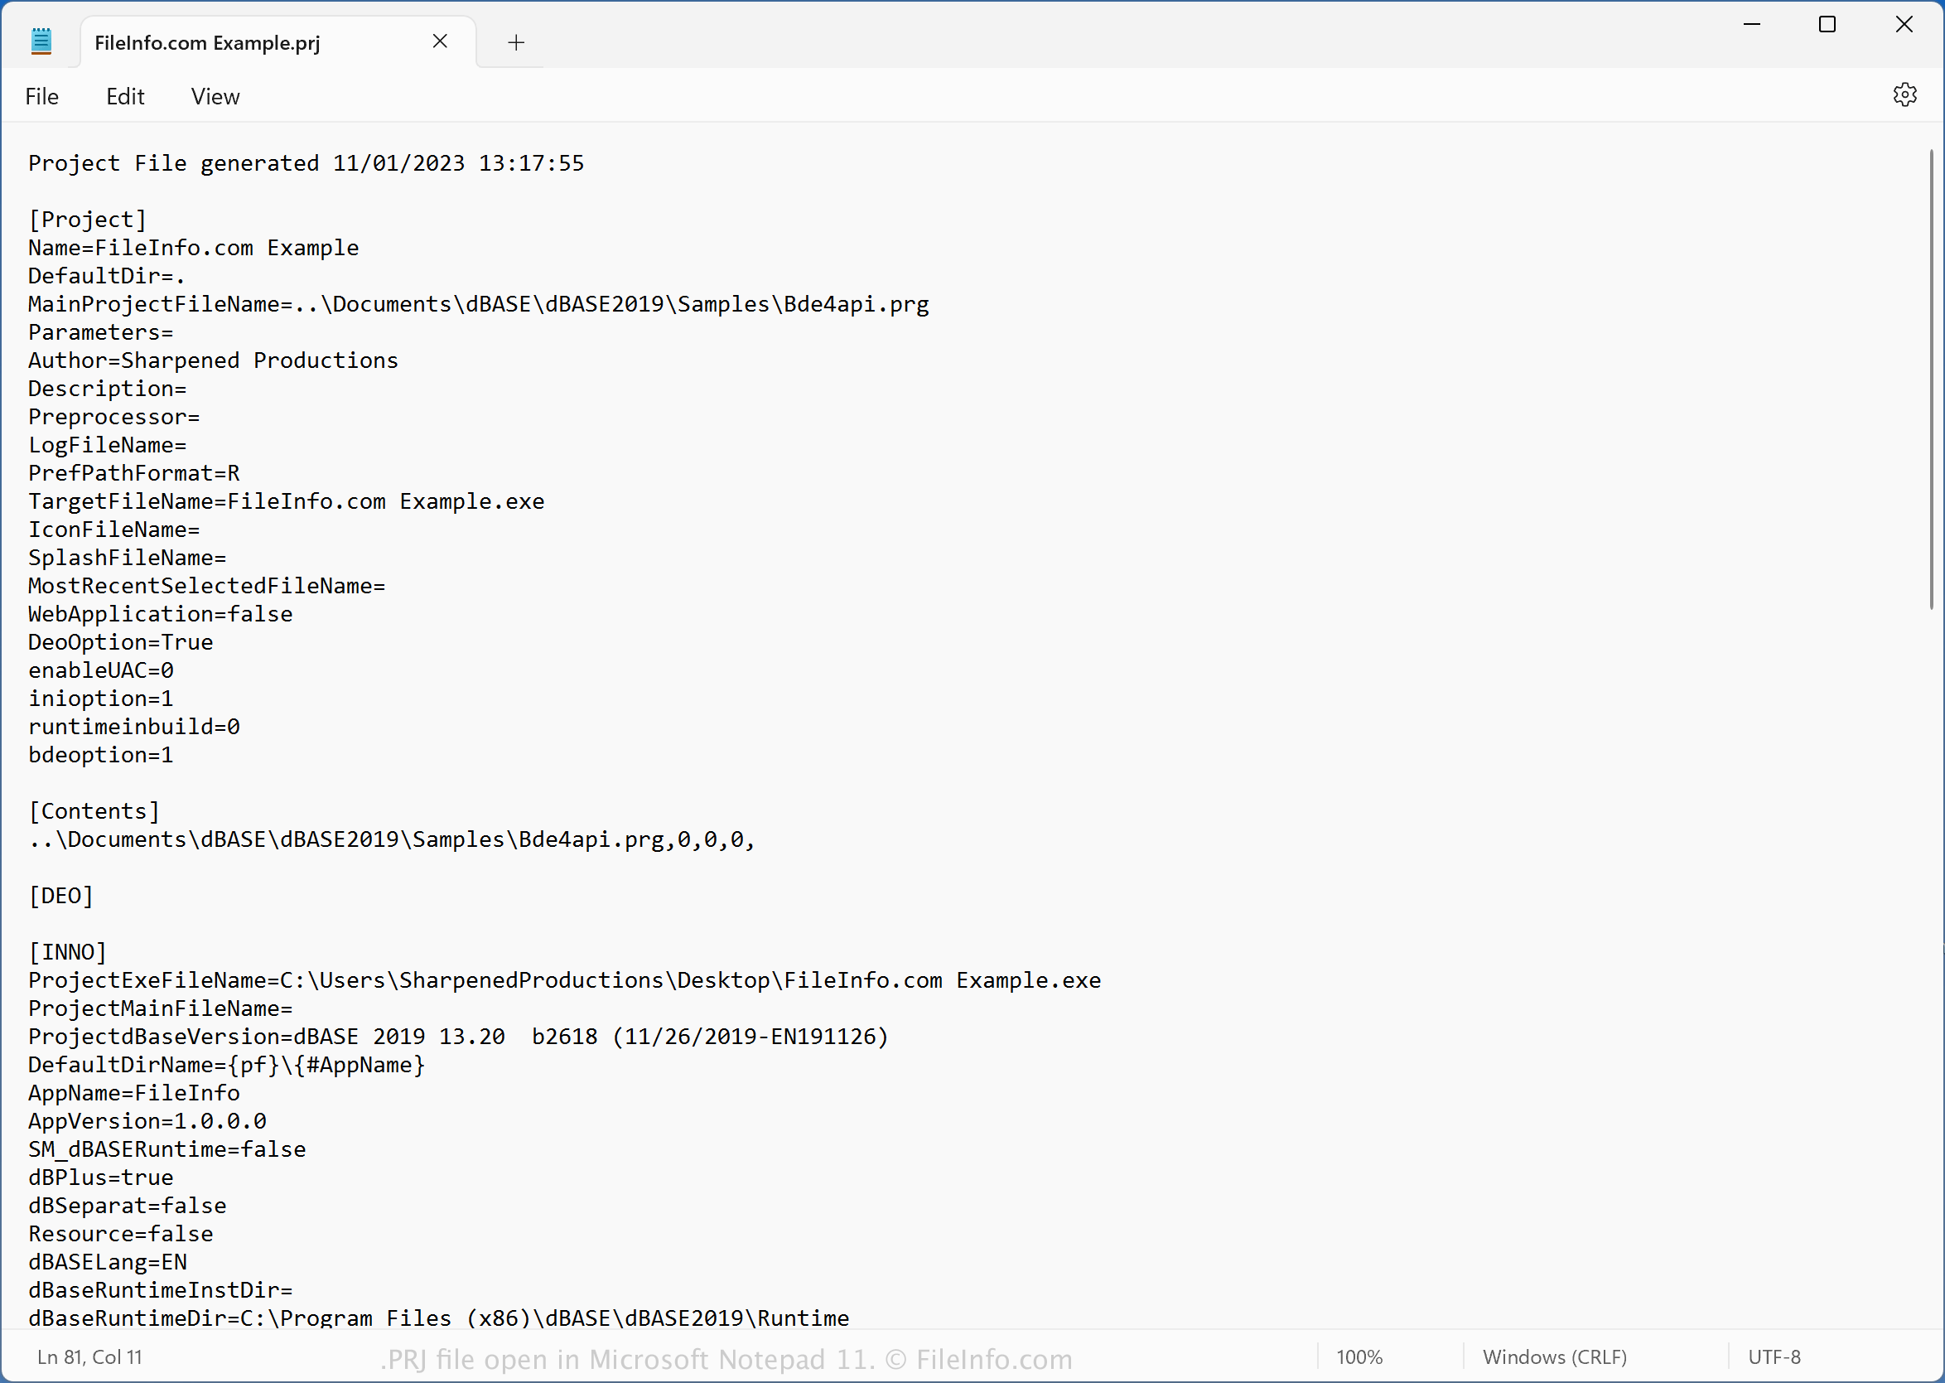Click the minimize window icon

tap(1752, 24)
